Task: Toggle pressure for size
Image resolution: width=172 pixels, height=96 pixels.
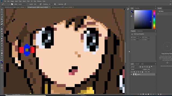Action: [x=65, y=4]
